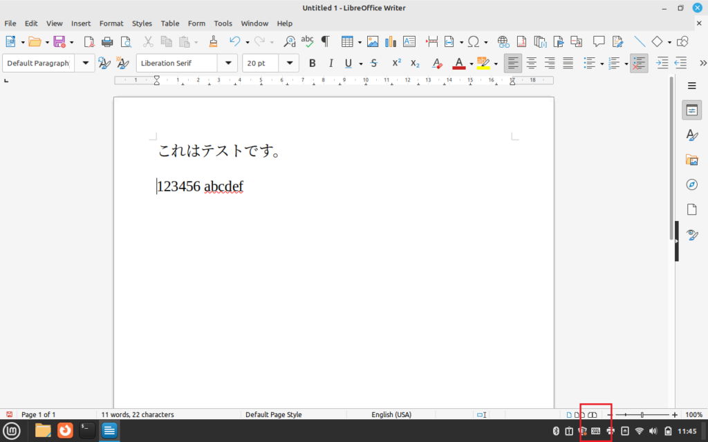Viewport: 708px width, 442px height.
Task: Open the Tools menu
Action: tap(223, 23)
